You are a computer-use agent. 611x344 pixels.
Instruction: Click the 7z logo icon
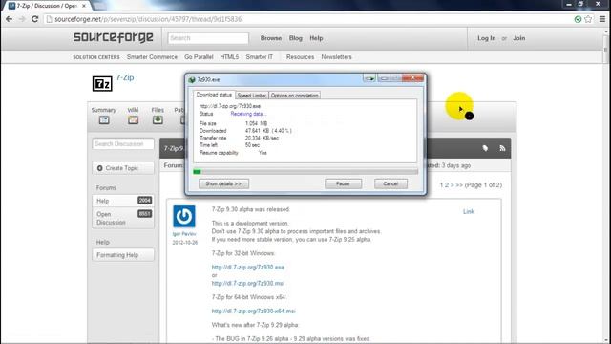[102, 83]
